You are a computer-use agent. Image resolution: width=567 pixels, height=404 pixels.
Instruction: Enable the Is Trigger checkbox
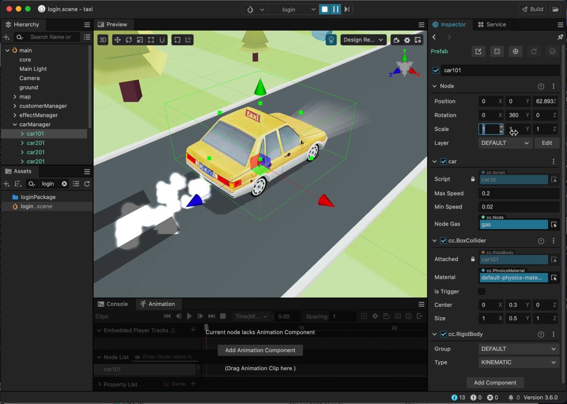click(482, 291)
